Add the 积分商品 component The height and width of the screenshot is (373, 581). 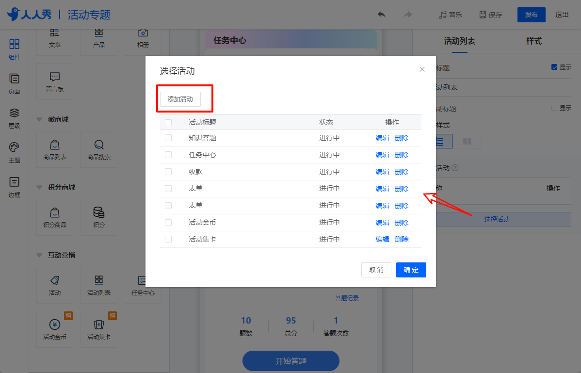(55, 217)
